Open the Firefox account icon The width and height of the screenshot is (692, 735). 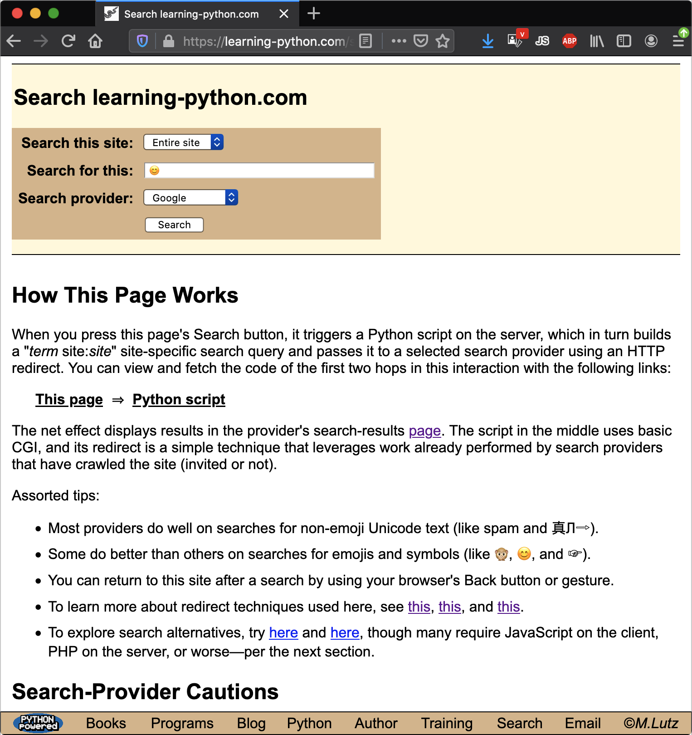tap(651, 41)
